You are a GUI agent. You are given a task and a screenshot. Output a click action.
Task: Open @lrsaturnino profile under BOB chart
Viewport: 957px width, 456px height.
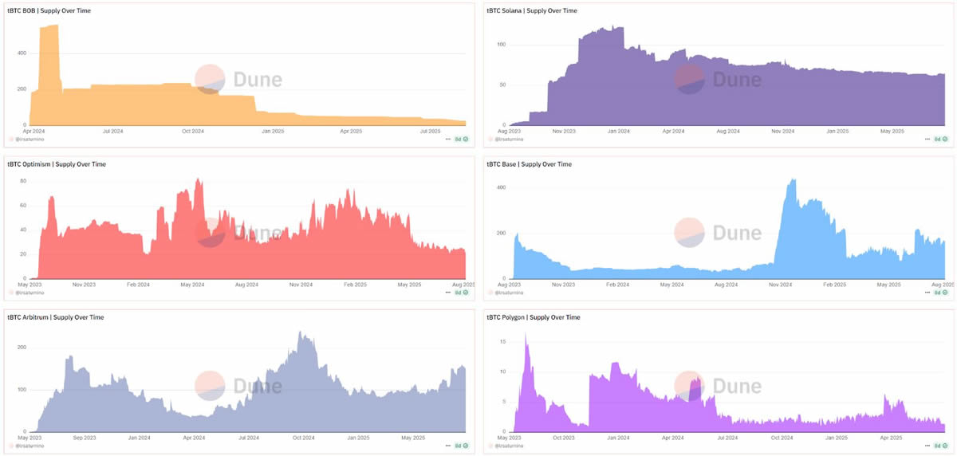coord(33,139)
